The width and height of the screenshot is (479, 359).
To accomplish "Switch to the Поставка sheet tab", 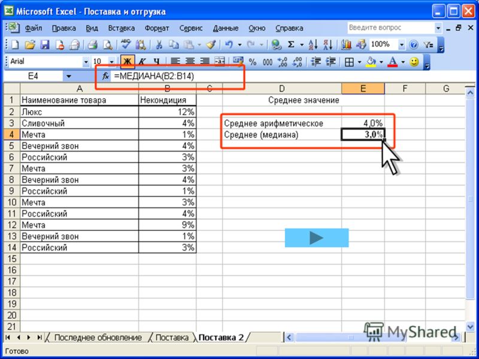I will (172, 337).
